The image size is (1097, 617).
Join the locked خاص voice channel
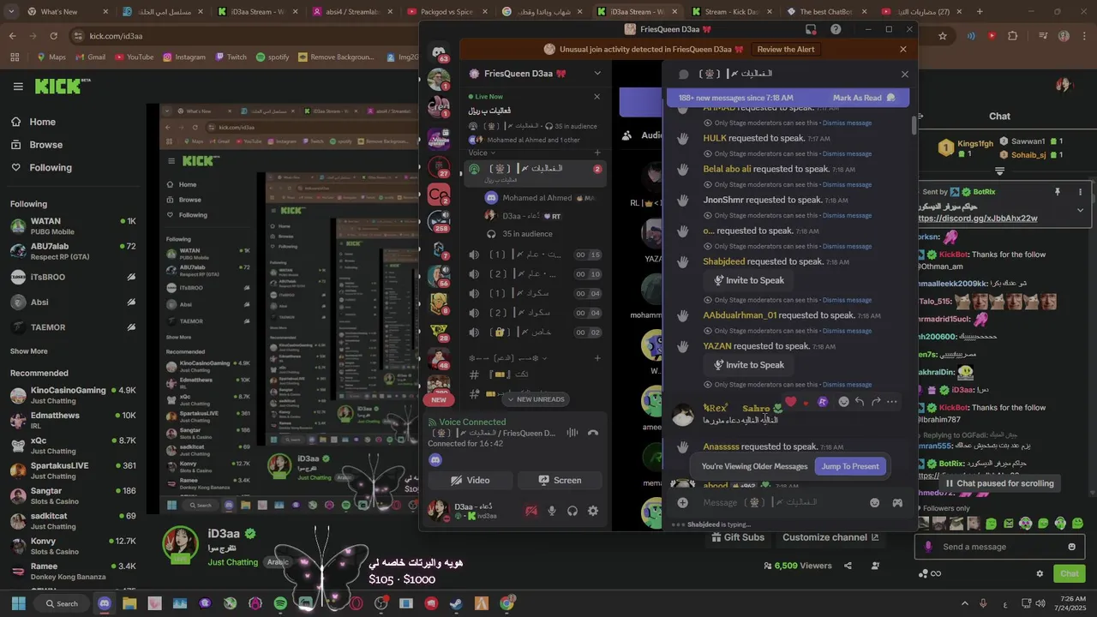(534, 332)
